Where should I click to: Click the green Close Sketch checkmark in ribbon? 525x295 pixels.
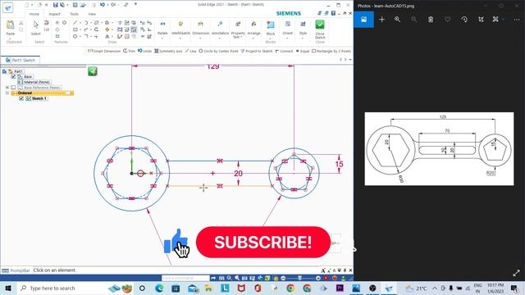click(x=320, y=25)
